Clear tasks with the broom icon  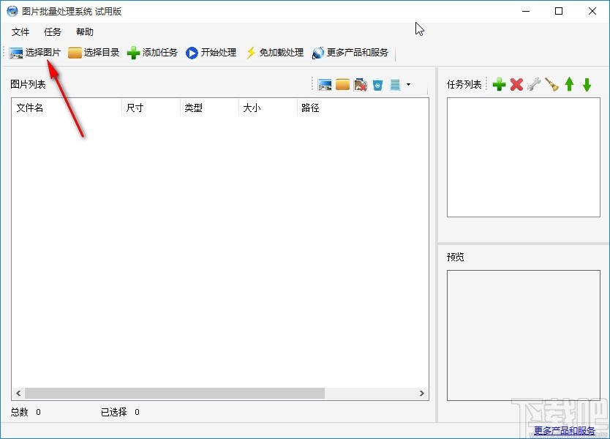(551, 83)
